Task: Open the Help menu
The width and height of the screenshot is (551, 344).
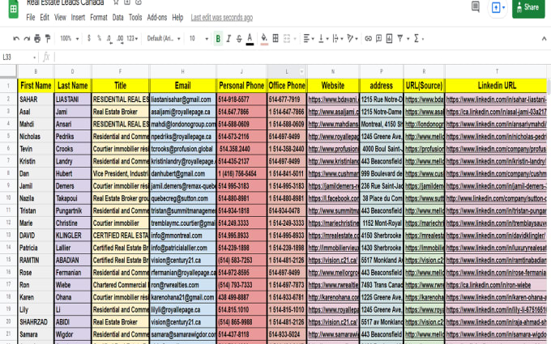Action: pos(177,18)
